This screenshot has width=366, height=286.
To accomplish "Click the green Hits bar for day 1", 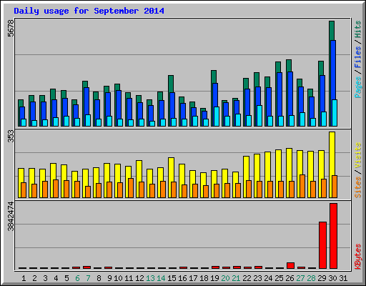I will tap(21, 103).
